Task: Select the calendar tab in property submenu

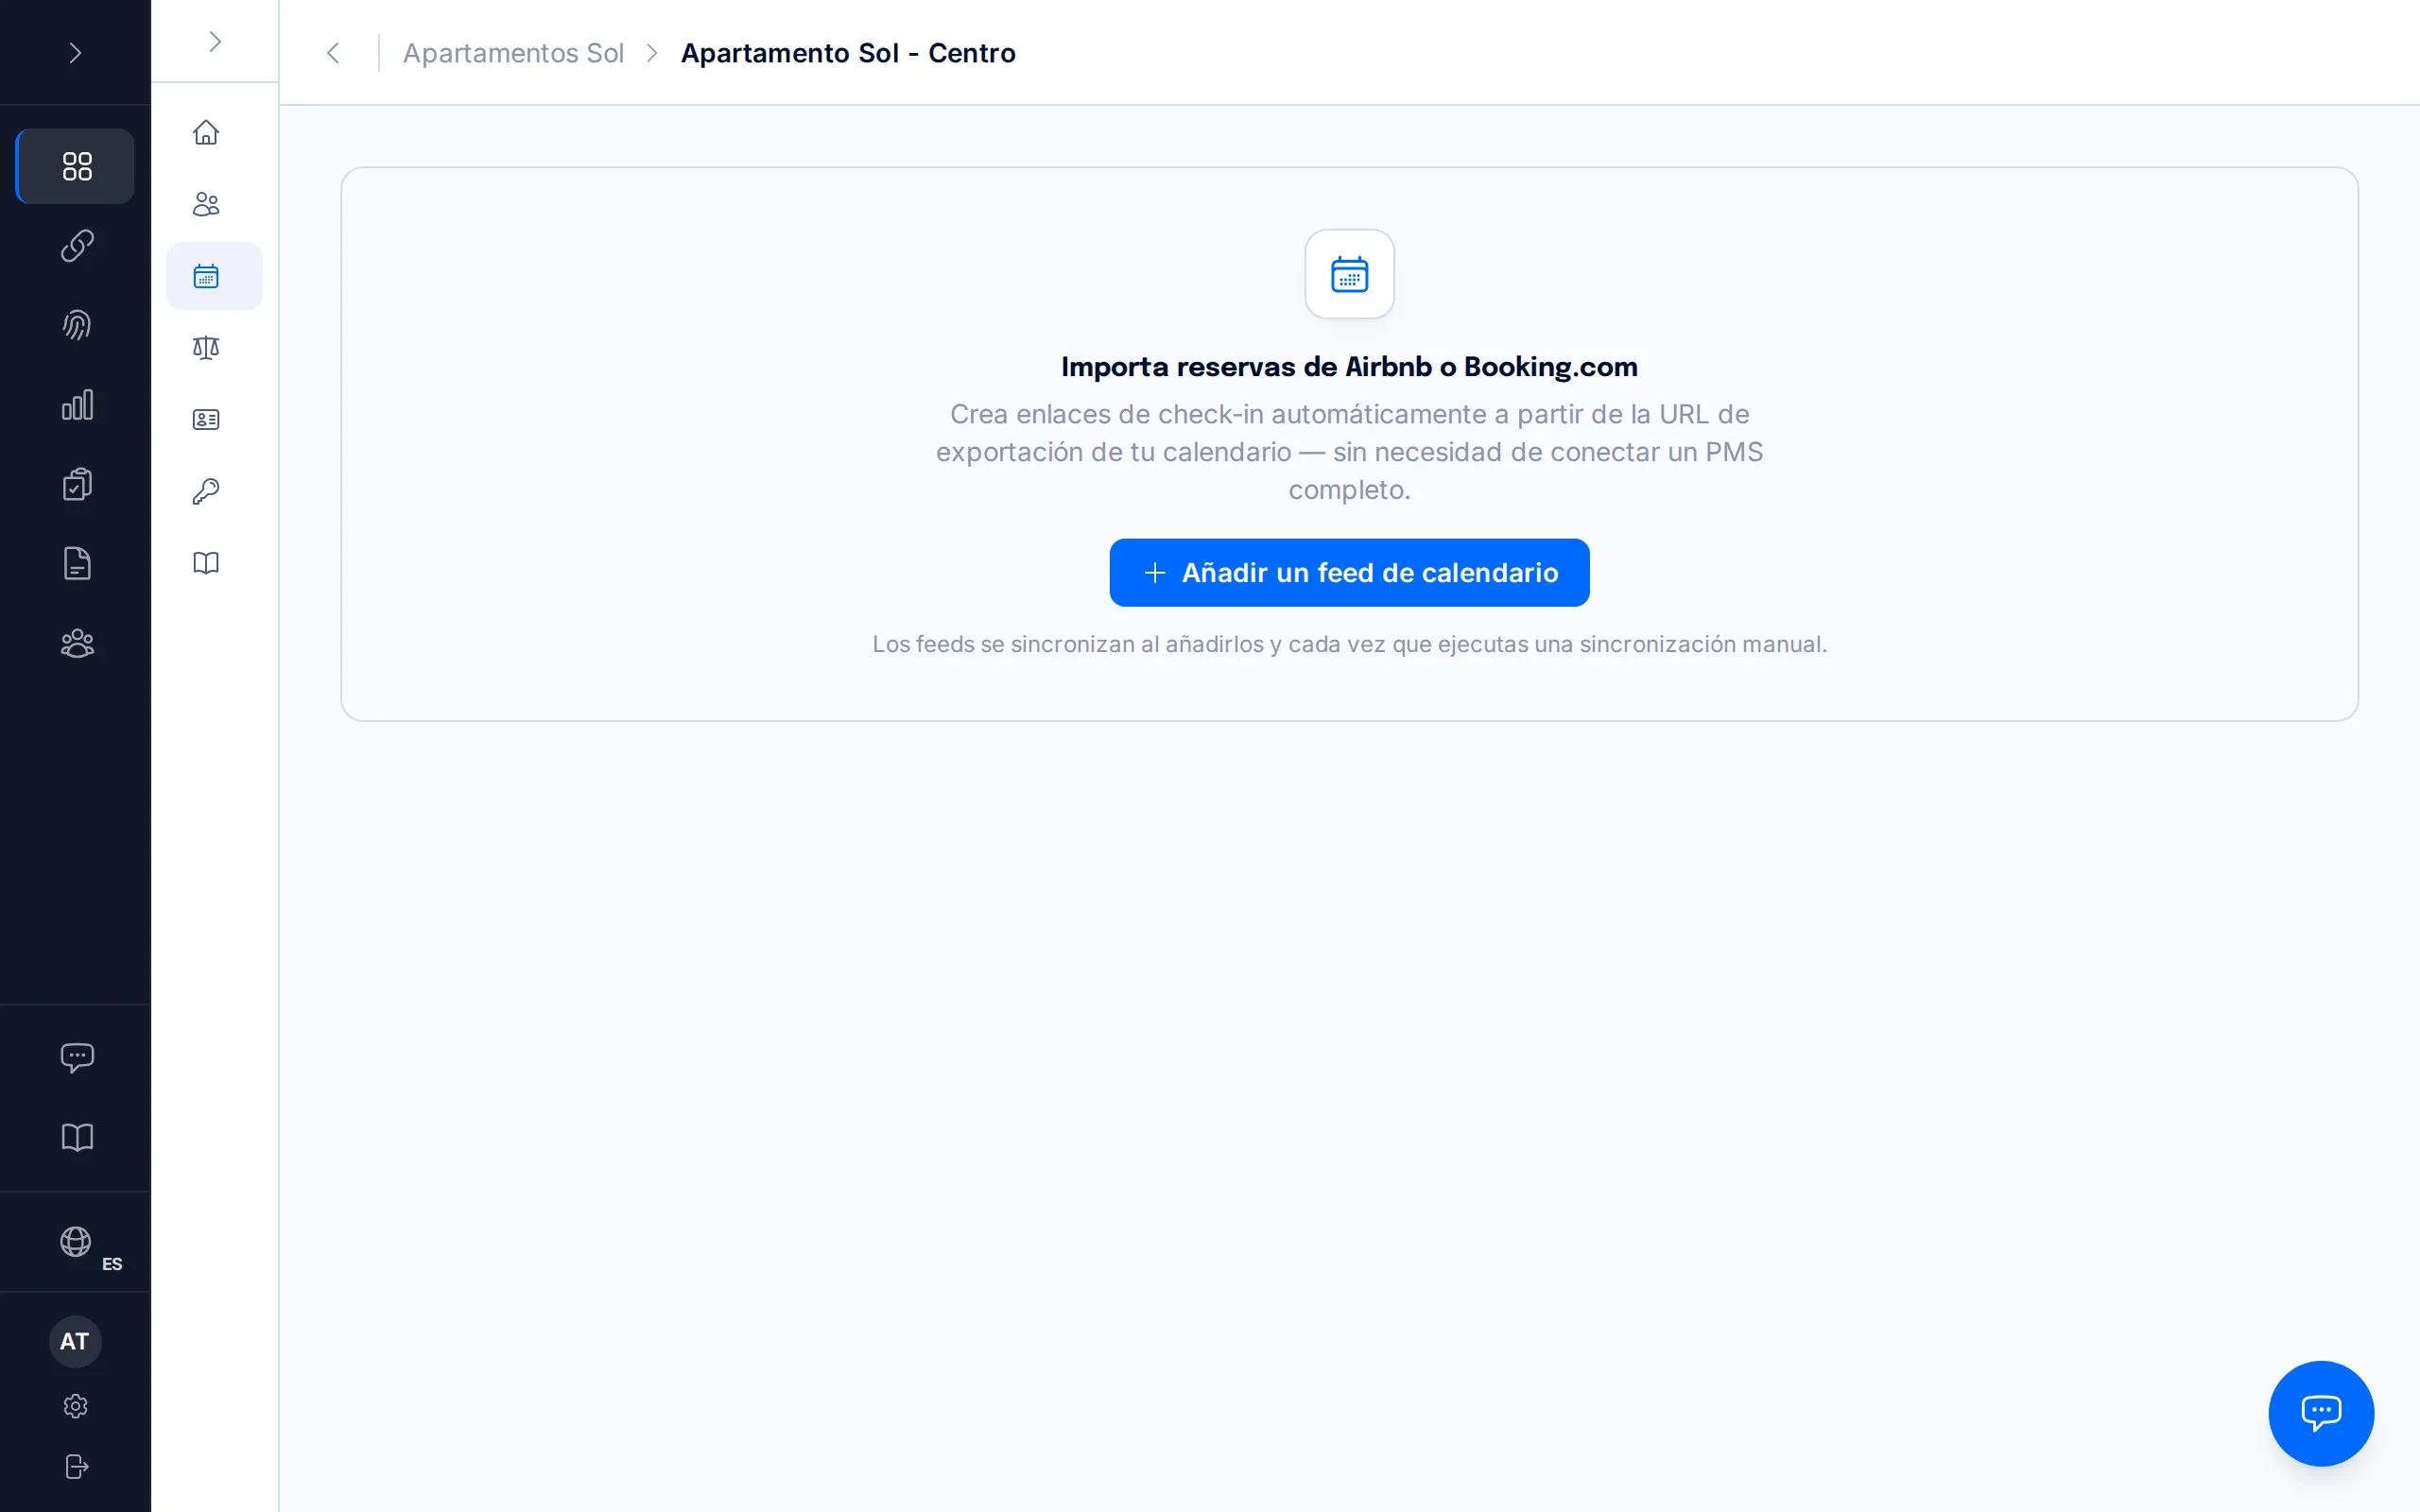Action: pos(214,276)
